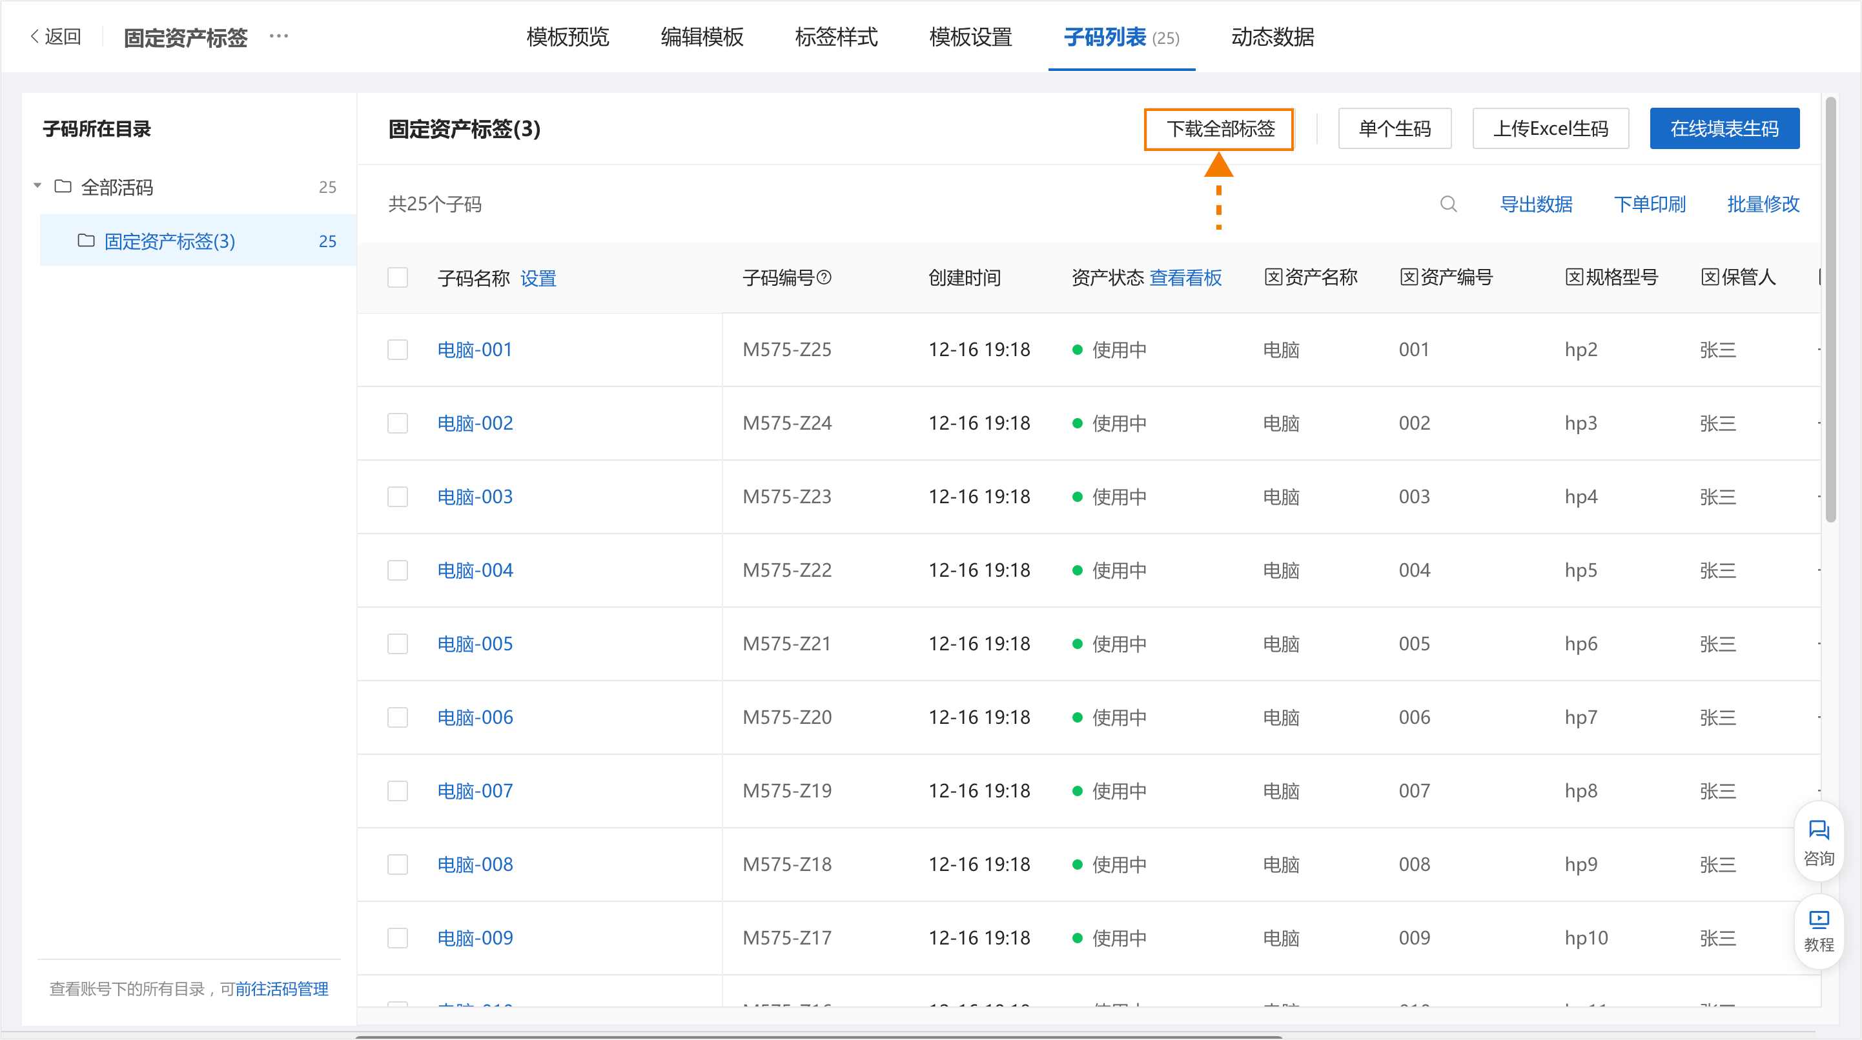Click the icon before 资产名称 column
This screenshot has height=1040, width=1862.
tap(1273, 277)
